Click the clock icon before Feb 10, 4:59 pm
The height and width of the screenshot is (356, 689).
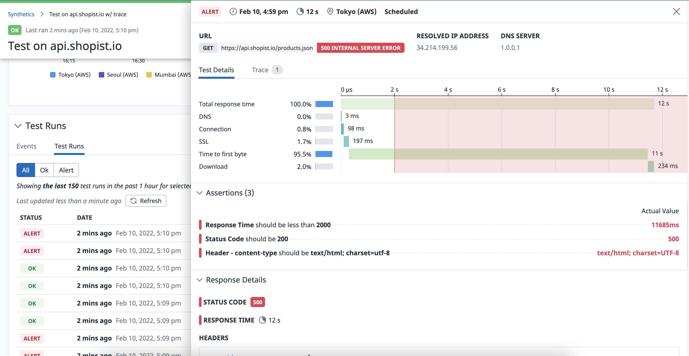233,11
